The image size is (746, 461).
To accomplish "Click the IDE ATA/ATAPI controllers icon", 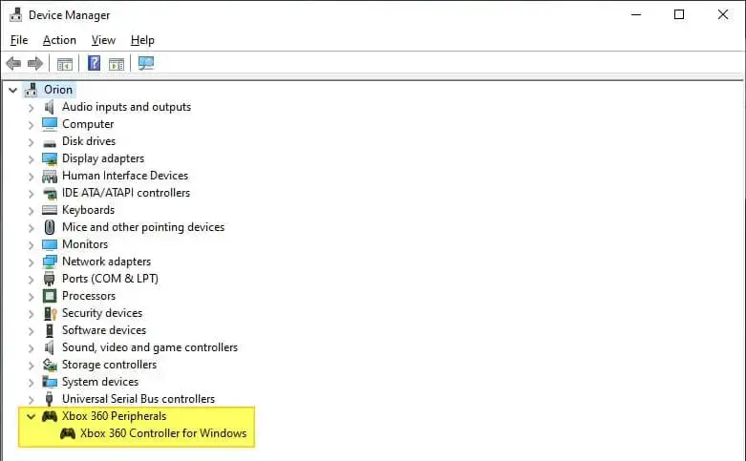I will click(x=50, y=194).
